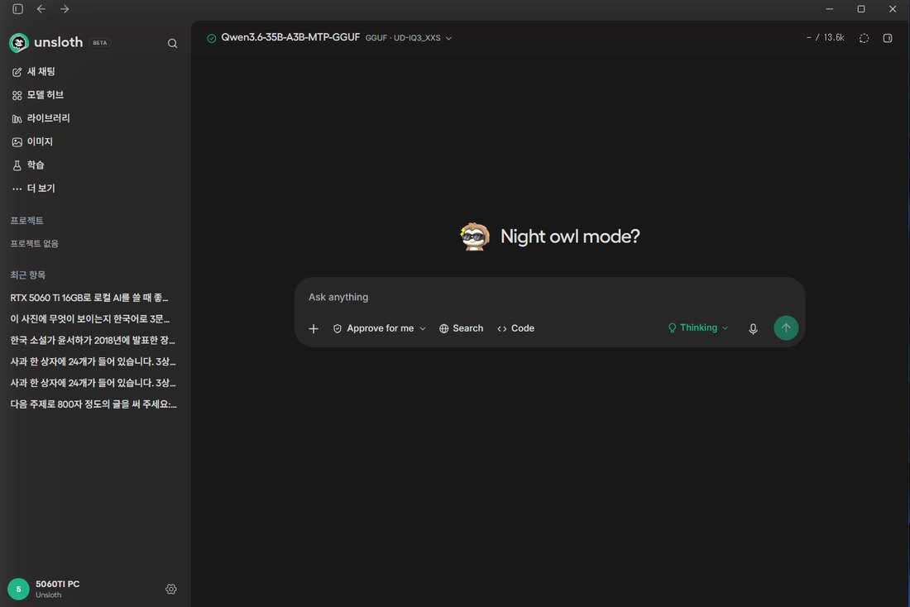Click the BETA badge next to unsloth
910x607 pixels.
pos(100,43)
